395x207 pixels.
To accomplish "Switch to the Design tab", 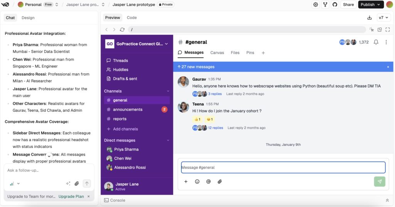I will (x=28, y=18).
